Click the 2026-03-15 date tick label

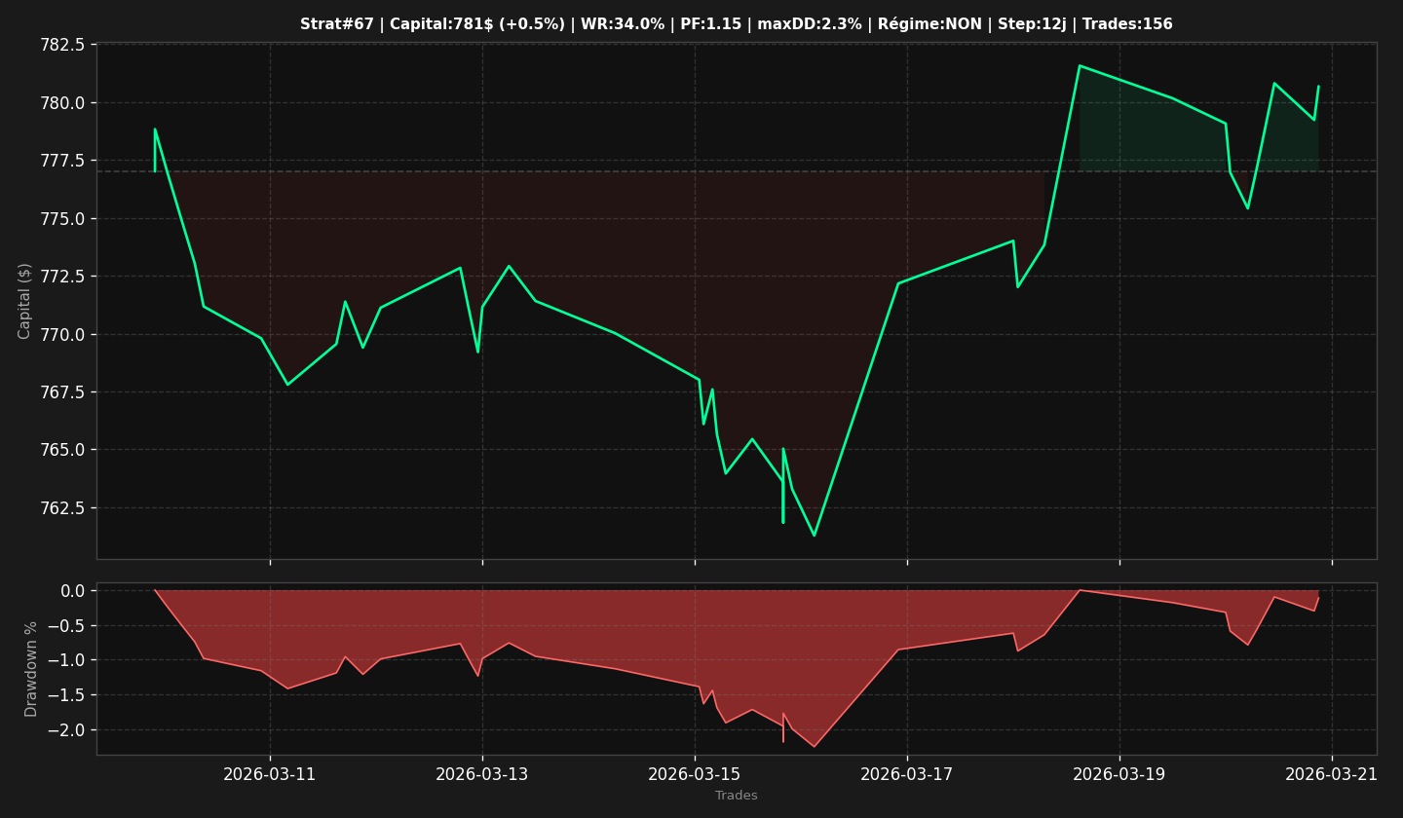tap(695, 774)
